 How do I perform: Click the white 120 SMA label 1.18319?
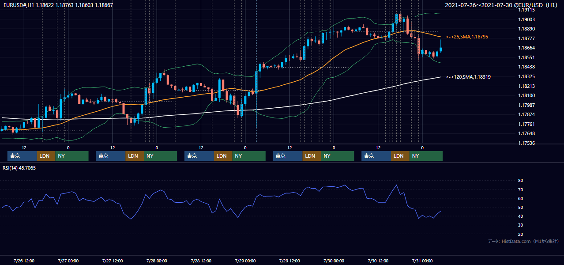(x=468, y=77)
